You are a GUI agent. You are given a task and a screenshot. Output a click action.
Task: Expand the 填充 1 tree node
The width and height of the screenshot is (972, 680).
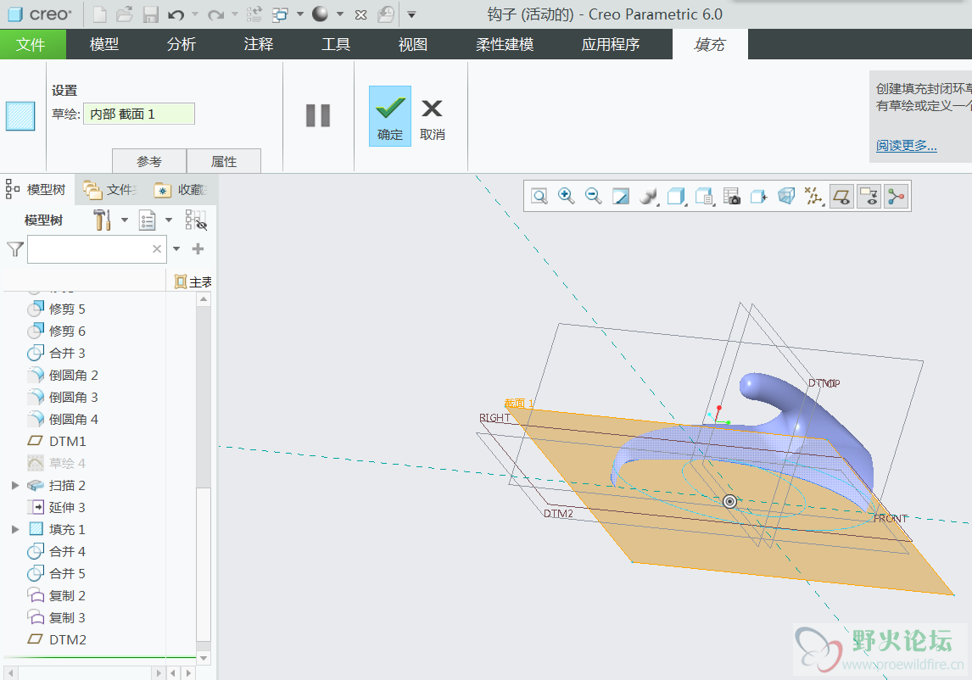[x=15, y=529]
